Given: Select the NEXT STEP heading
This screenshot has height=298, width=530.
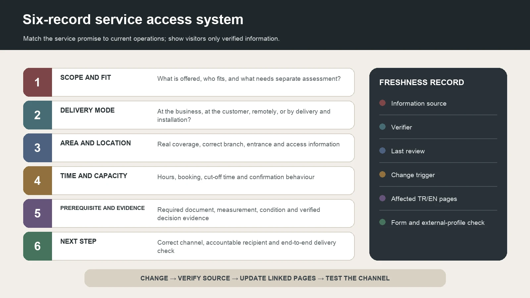Looking at the screenshot, I should click(x=78, y=241).
